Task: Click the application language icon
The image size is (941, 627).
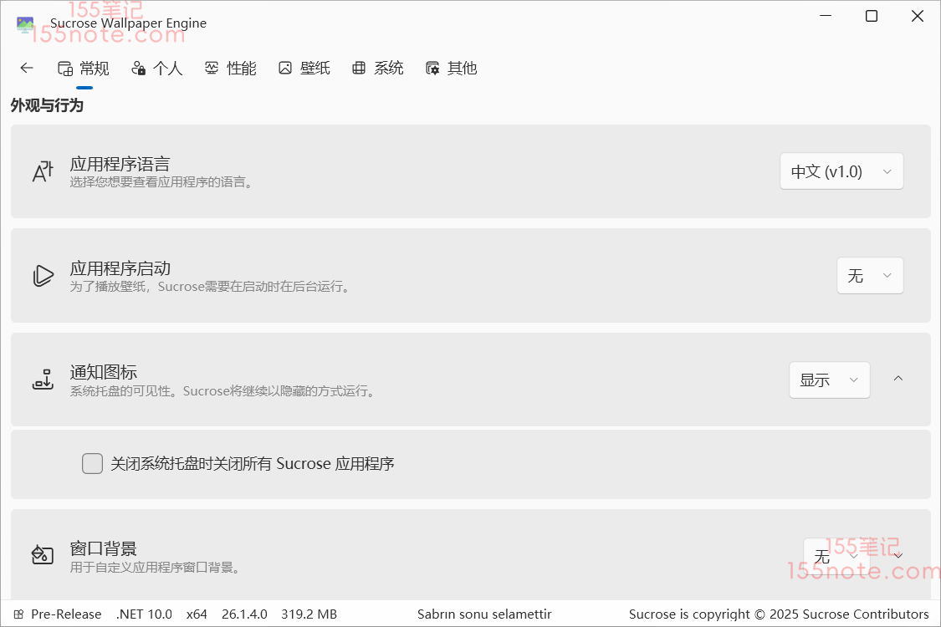Action: 43,171
